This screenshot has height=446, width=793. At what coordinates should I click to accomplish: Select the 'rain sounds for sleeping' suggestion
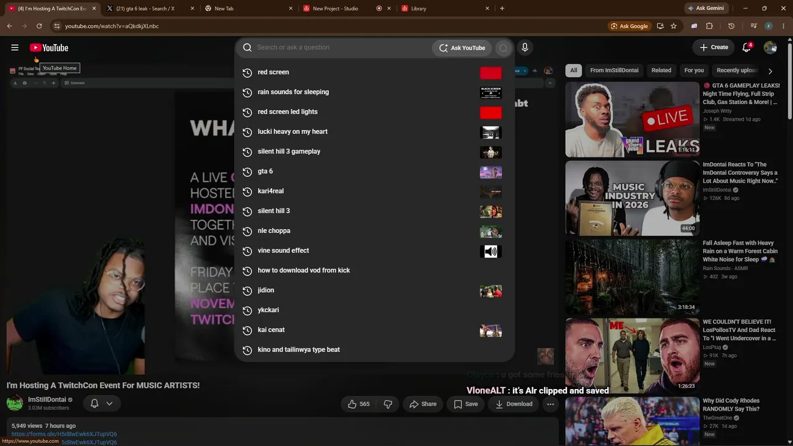(x=374, y=92)
